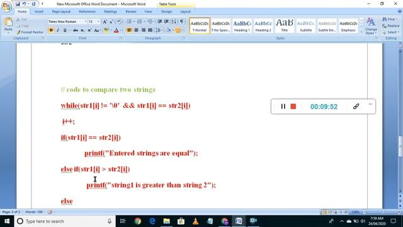
Task: Open Chrome from the taskbar
Action: click(137, 221)
